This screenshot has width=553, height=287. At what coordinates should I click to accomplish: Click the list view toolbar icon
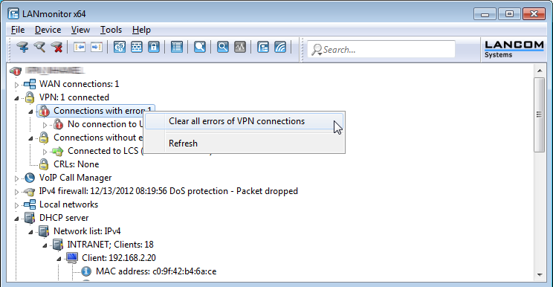point(177,47)
